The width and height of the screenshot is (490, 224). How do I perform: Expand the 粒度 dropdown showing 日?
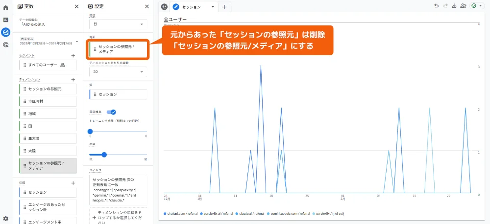118,24
